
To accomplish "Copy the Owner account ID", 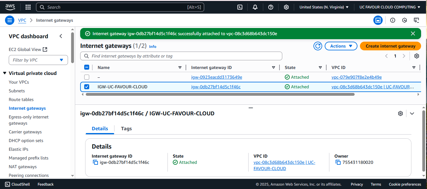I will click(338, 162).
